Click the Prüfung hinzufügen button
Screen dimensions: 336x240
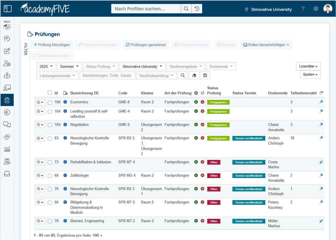(52, 45)
